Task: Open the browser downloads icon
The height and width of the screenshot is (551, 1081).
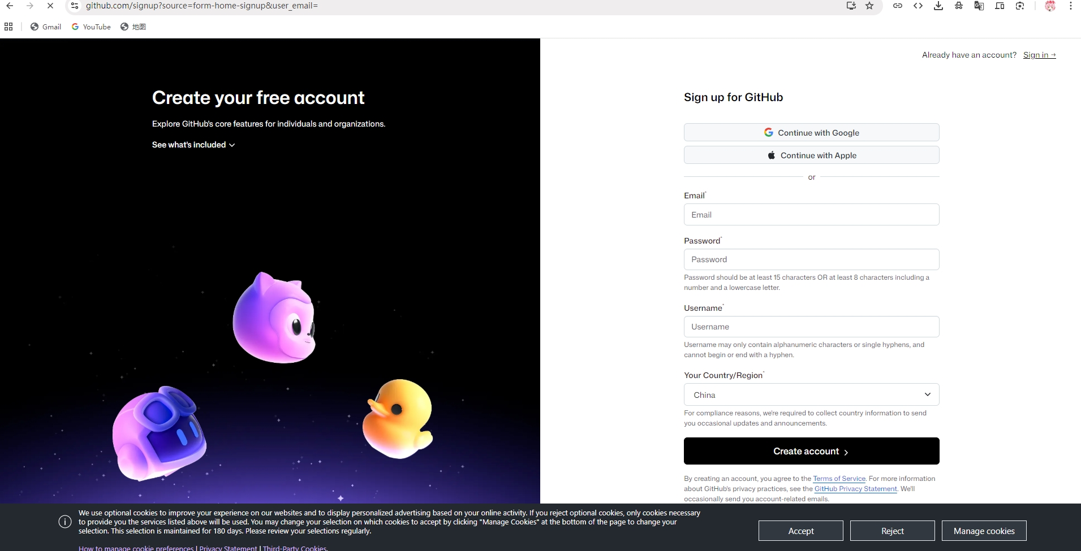Action: point(938,6)
